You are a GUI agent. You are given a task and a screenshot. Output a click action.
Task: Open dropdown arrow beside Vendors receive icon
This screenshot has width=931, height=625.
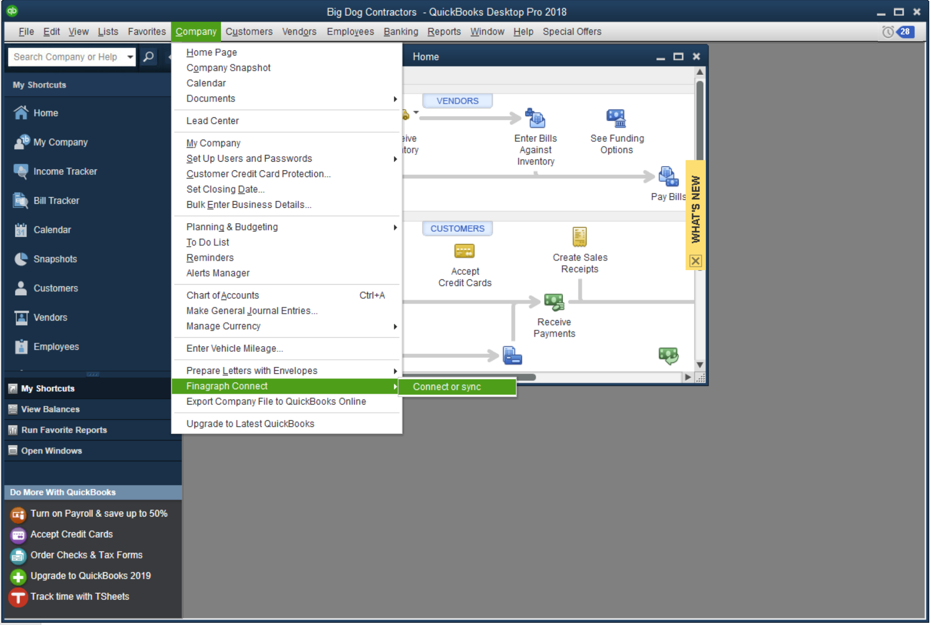(416, 112)
